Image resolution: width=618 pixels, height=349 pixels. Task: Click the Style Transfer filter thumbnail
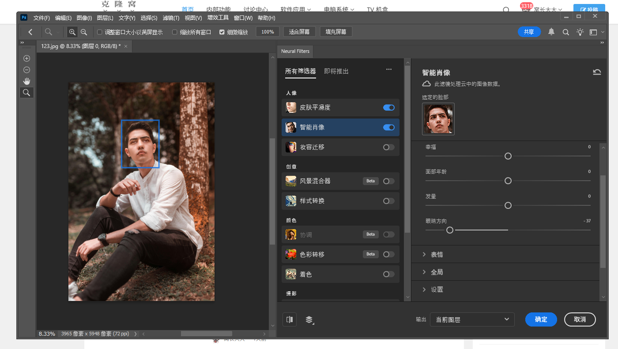coord(290,201)
